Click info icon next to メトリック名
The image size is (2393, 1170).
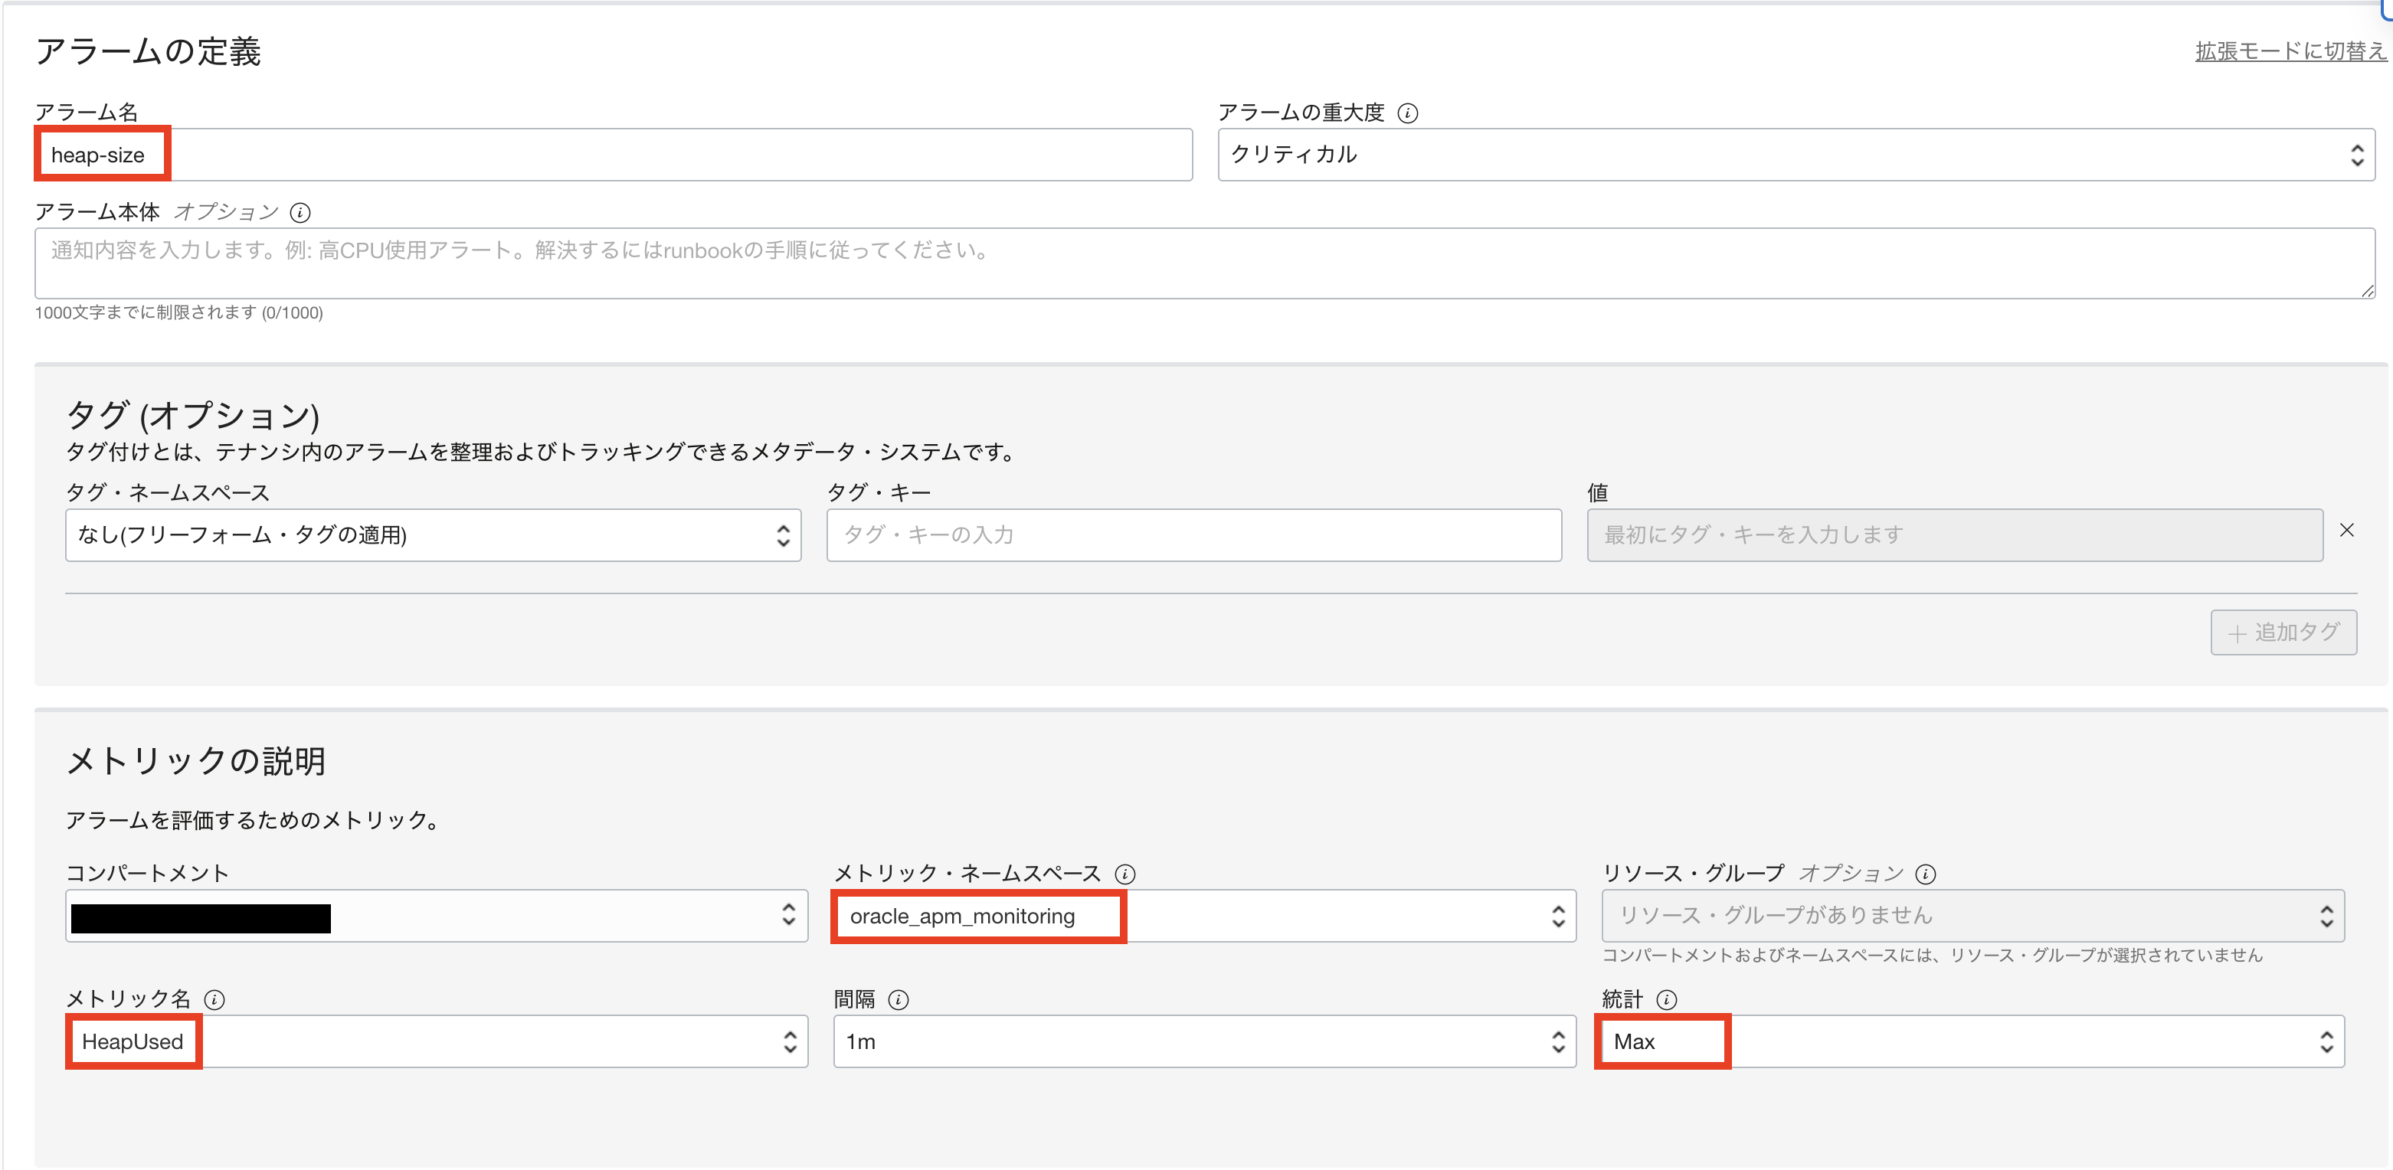coord(214,999)
